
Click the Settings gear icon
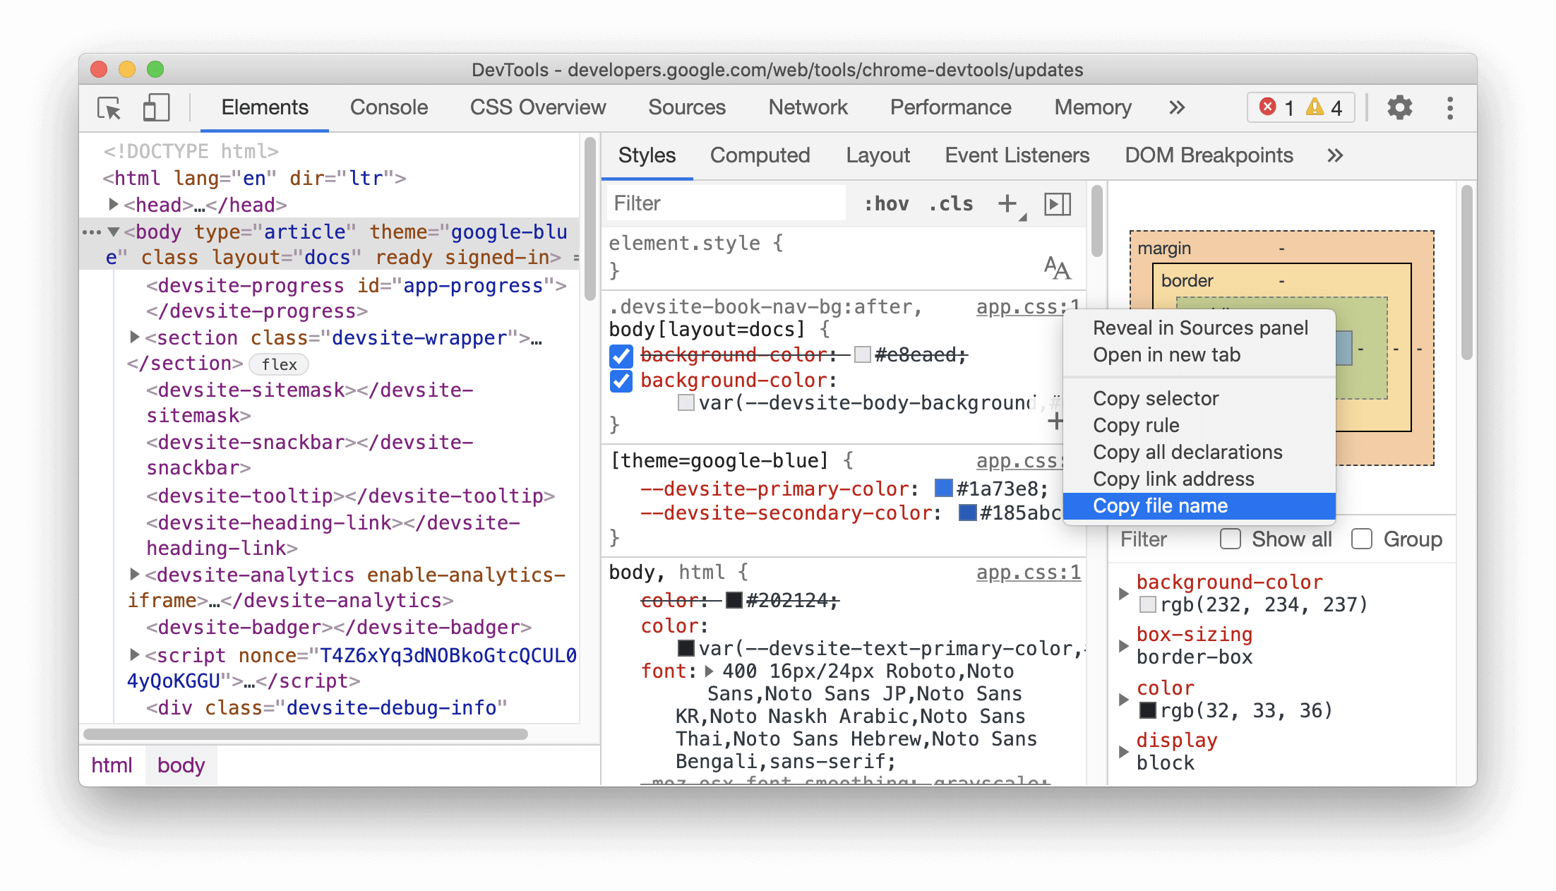tap(1398, 107)
